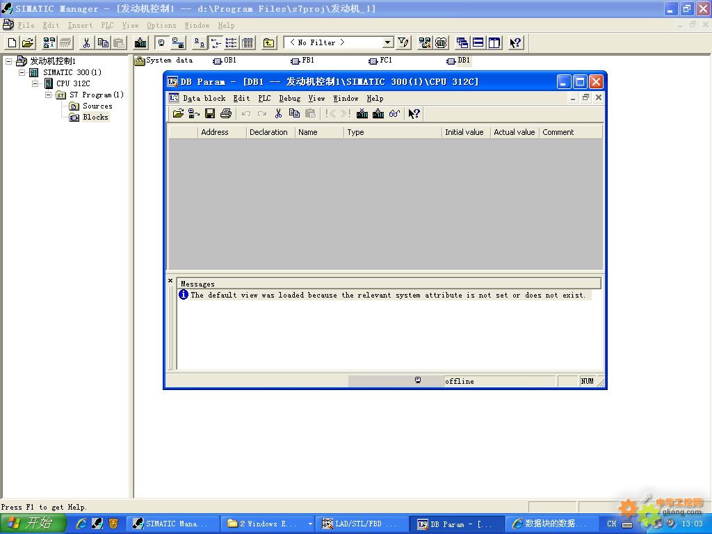Print the data block from DB Param toolbar
712x534 pixels.
(x=226, y=113)
